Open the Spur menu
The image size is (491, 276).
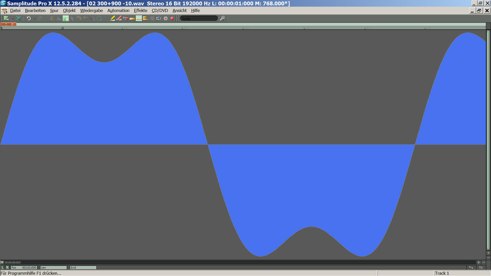click(54, 11)
